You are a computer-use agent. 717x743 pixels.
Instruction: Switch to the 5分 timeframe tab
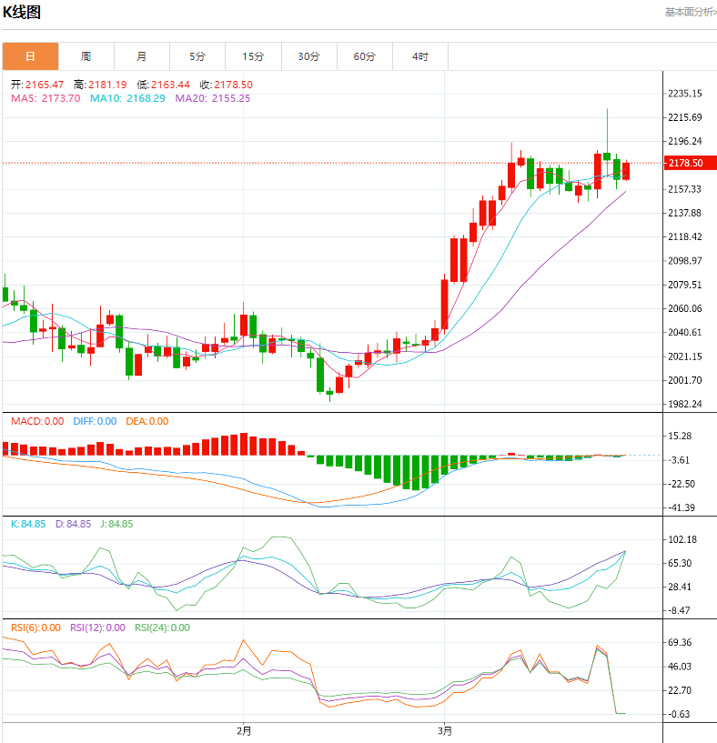click(x=197, y=56)
